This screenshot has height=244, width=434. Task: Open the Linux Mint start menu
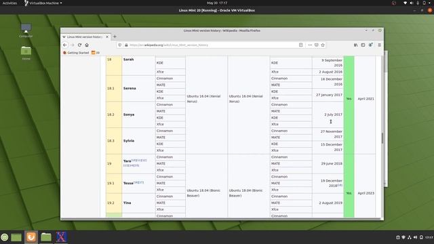click(5, 237)
